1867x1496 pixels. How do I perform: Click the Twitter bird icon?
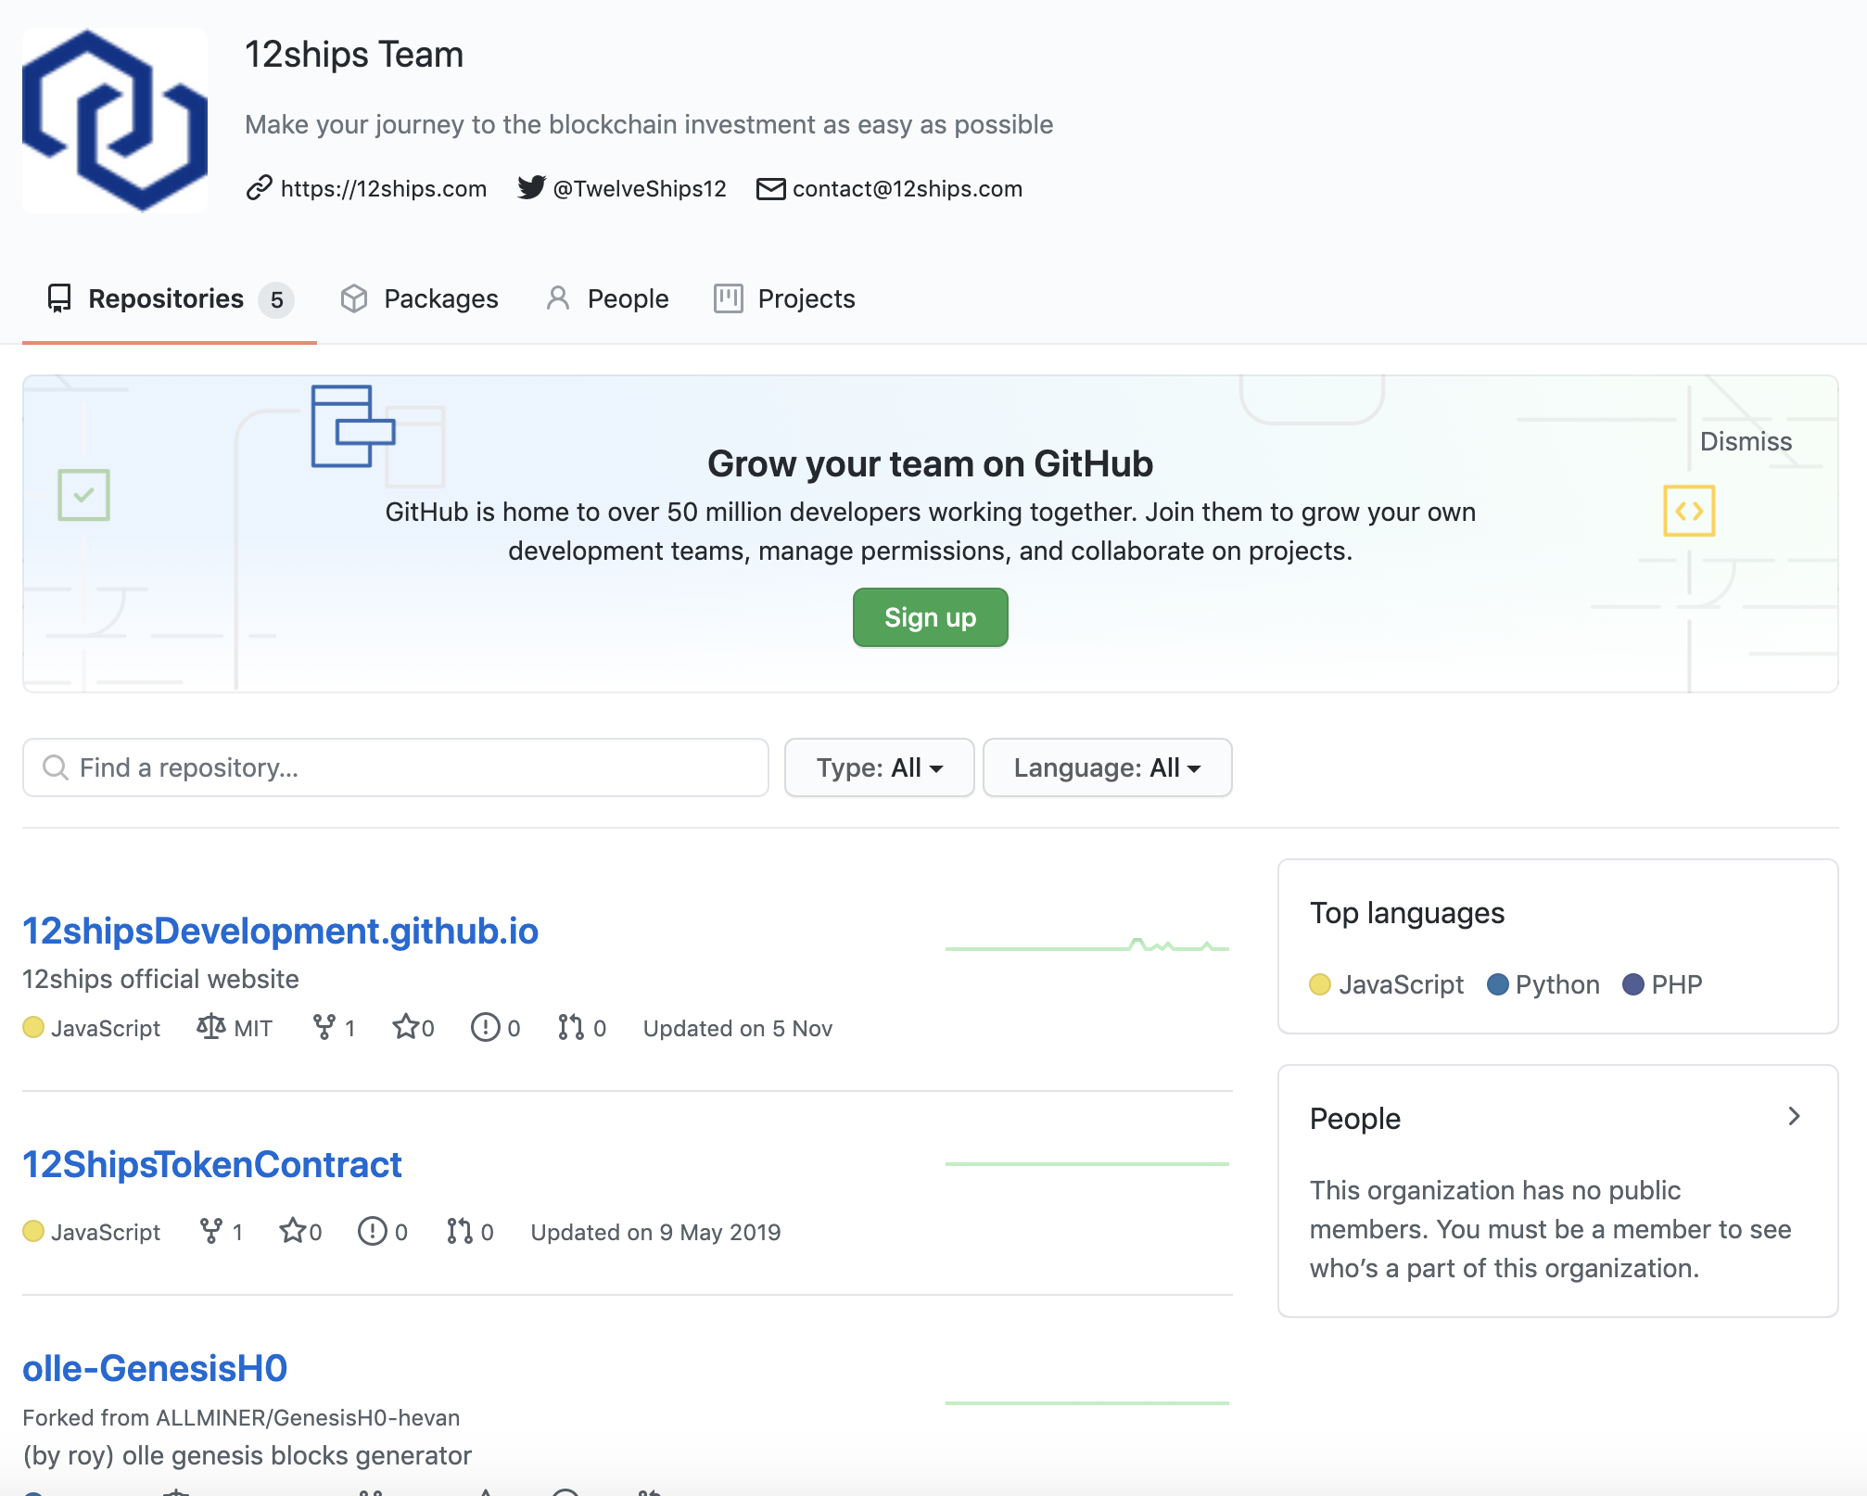pyautogui.click(x=531, y=188)
